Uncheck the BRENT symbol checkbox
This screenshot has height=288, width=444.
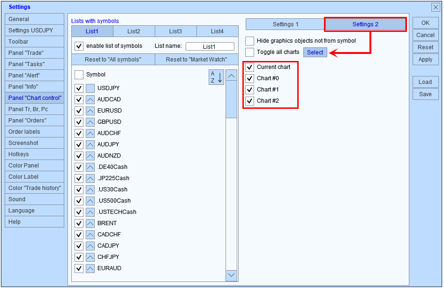click(79, 223)
